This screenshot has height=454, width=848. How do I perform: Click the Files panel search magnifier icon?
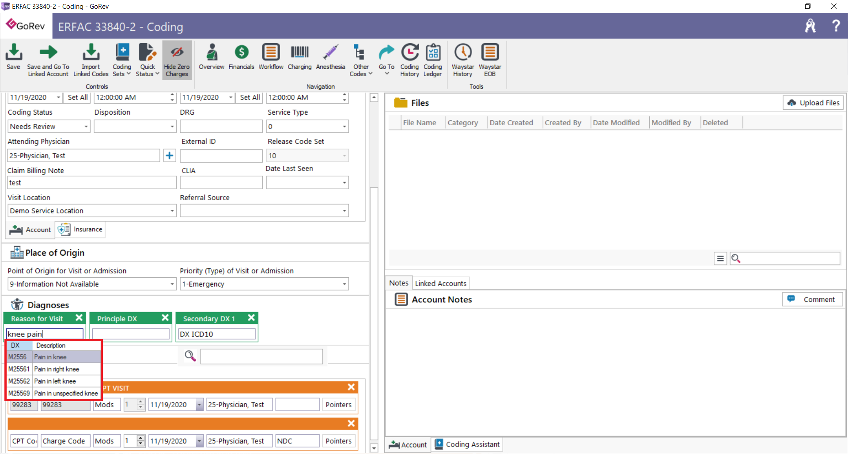point(736,258)
